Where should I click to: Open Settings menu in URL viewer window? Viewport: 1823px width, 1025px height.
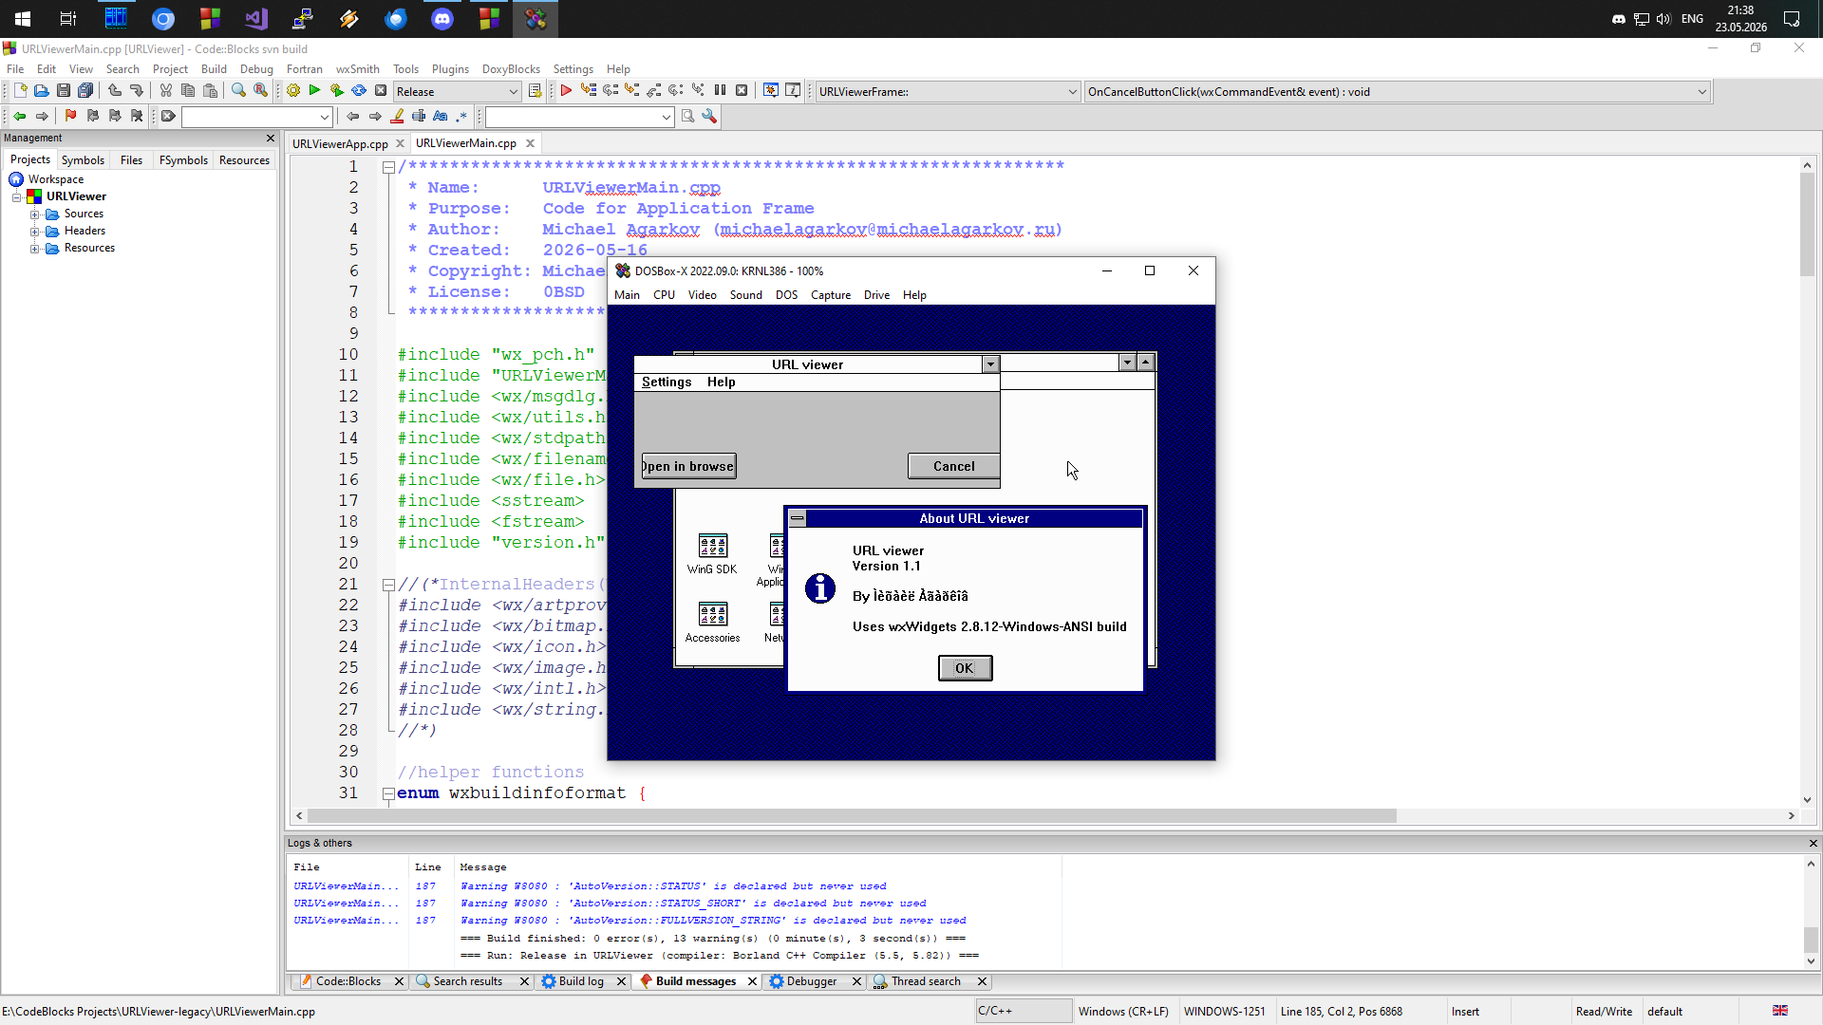coord(667,382)
